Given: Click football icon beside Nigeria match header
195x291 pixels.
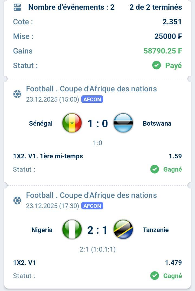Looking at the screenshot, I should tap(17, 200).
